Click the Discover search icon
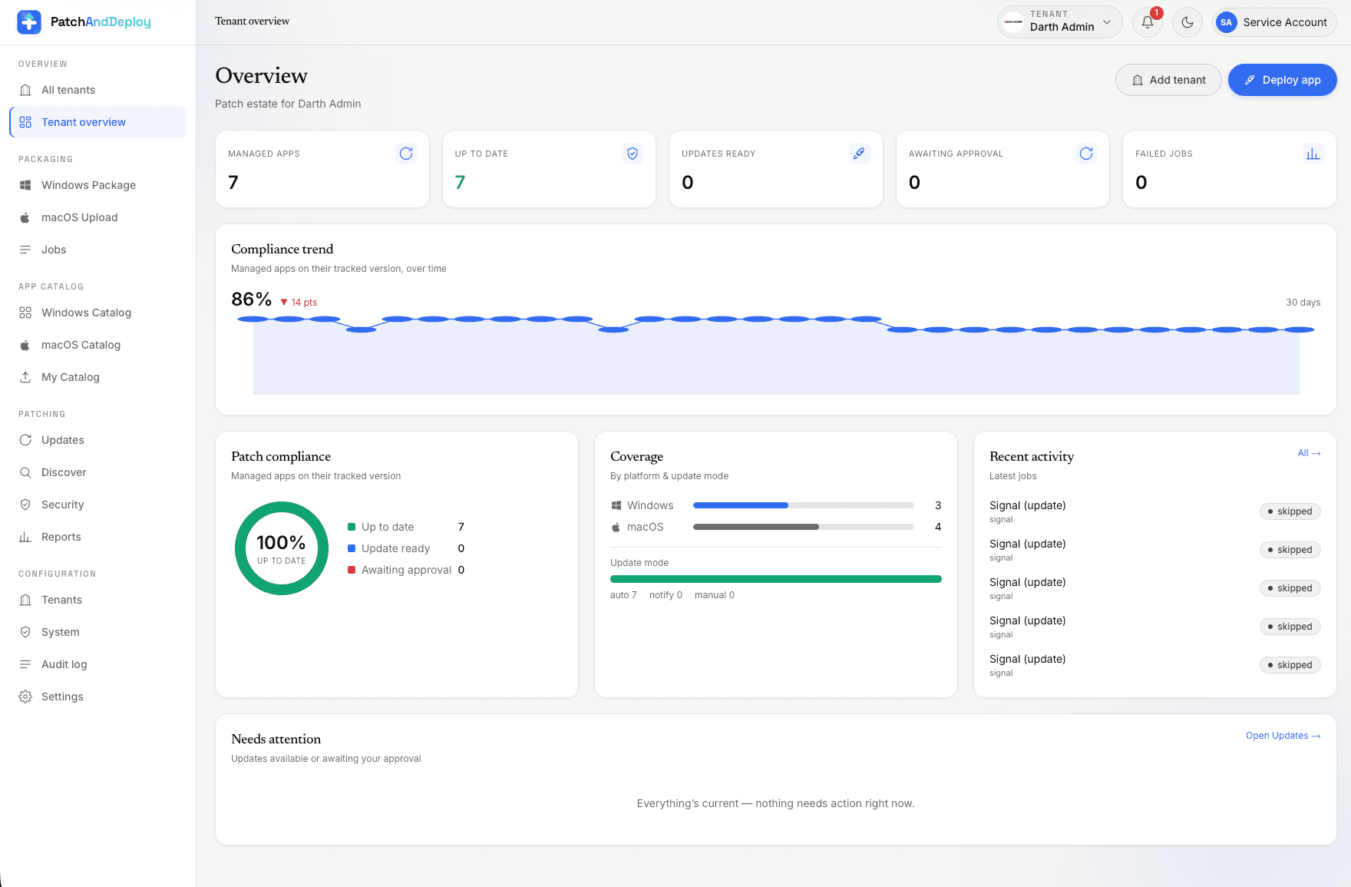The width and height of the screenshot is (1351, 887). (25, 472)
